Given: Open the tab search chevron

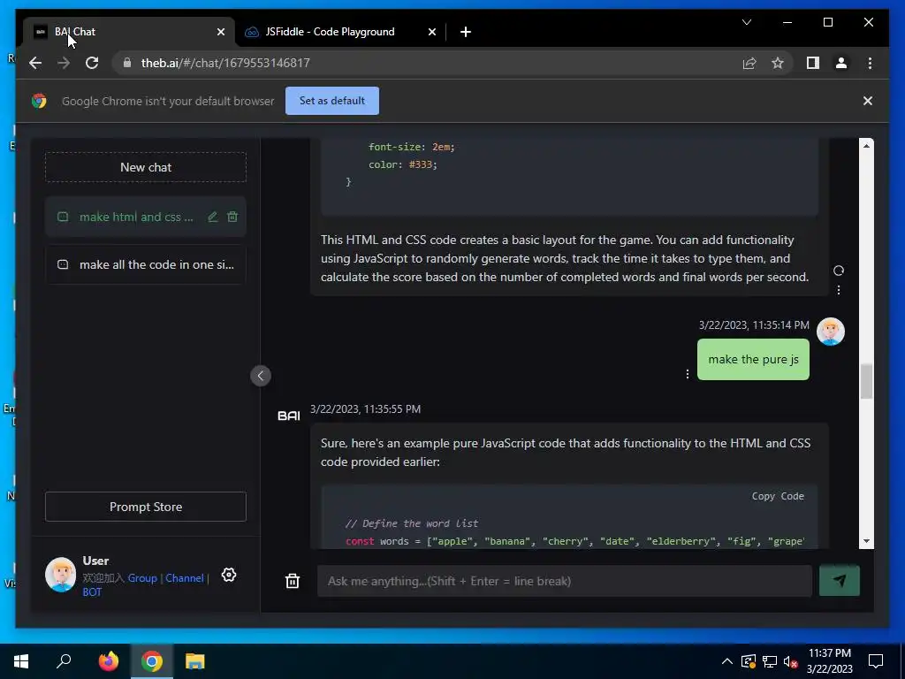Looking at the screenshot, I should click(746, 22).
